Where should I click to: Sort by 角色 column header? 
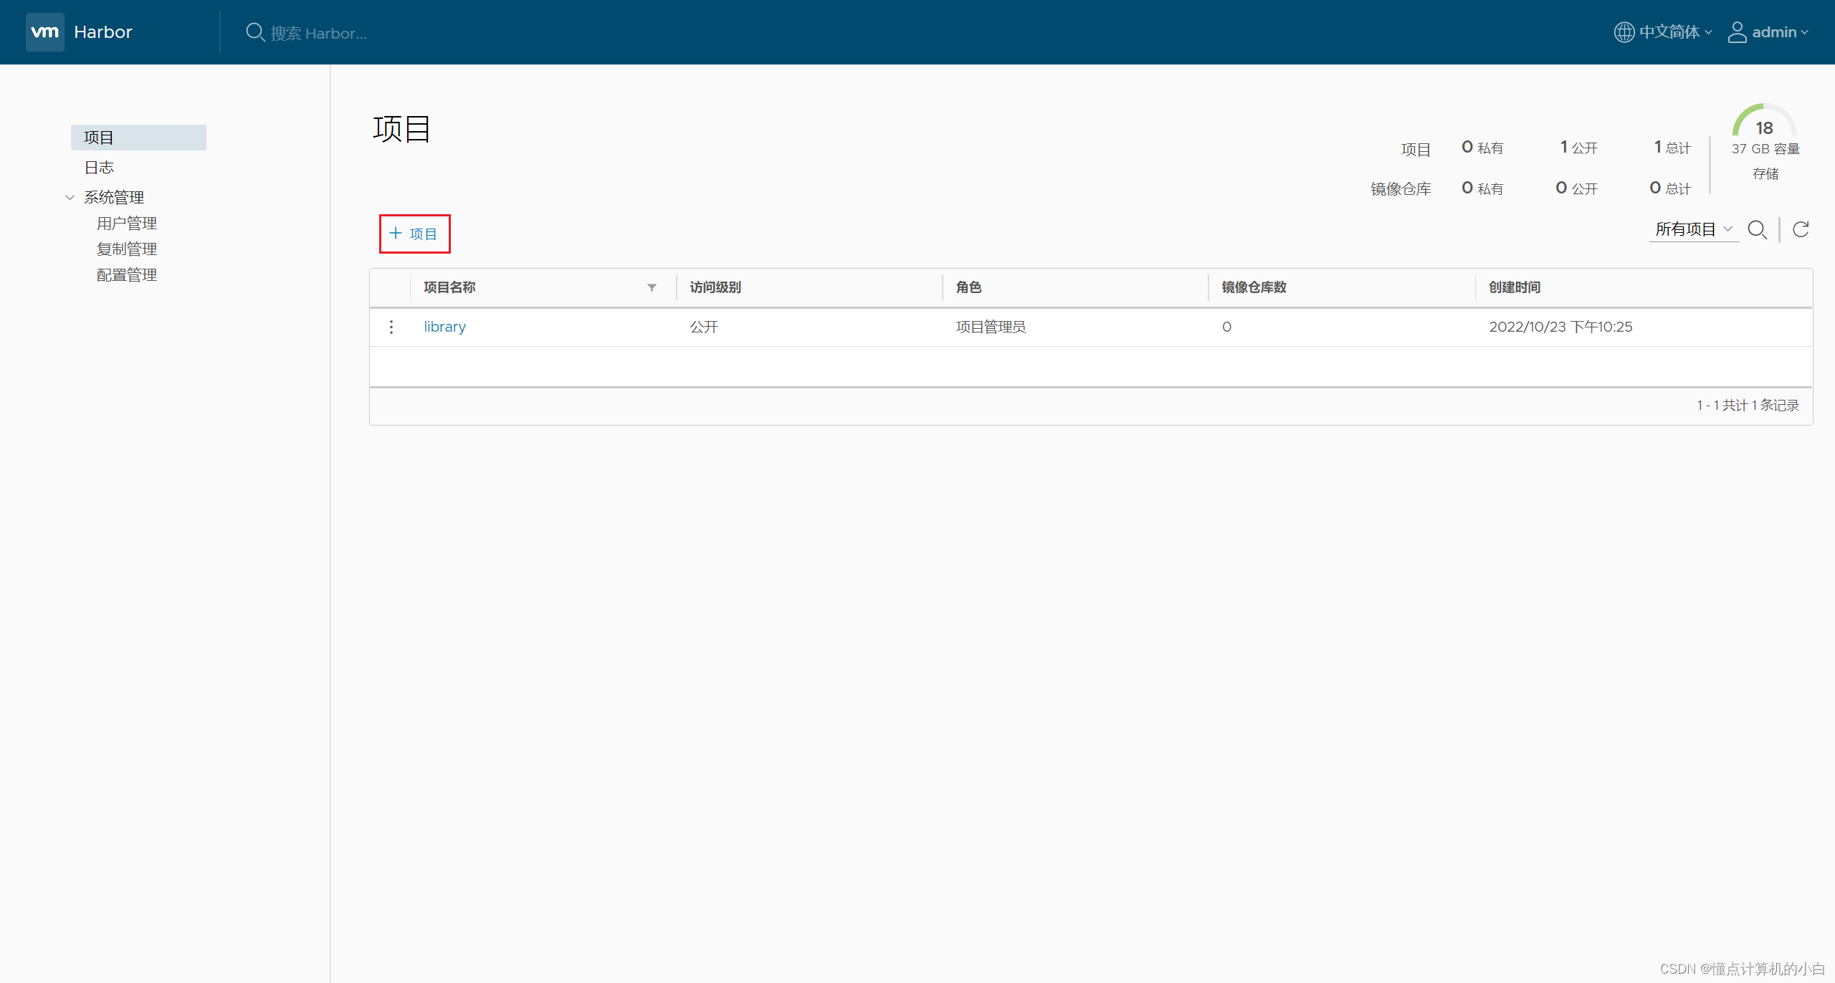(x=968, y=287)
